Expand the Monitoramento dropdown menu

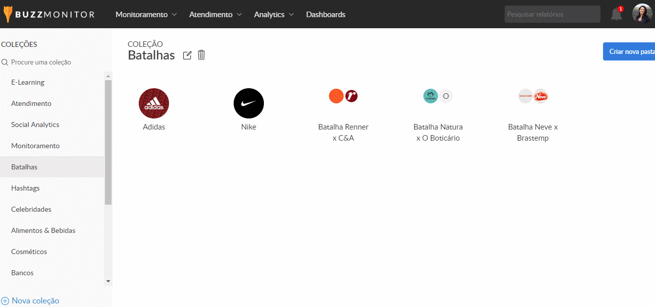[x=146, y=15]
